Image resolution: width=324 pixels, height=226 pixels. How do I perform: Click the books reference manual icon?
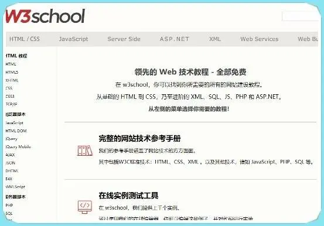[x=85, y=150]
